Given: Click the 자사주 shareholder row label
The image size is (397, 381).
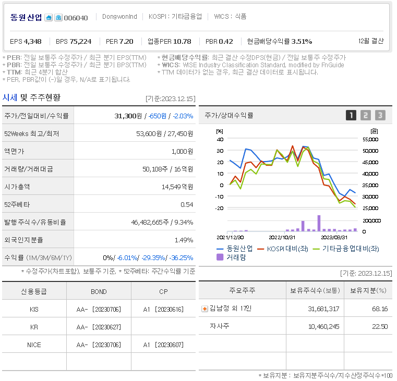Looking at the screenshot, I should [x=220, y=326].
